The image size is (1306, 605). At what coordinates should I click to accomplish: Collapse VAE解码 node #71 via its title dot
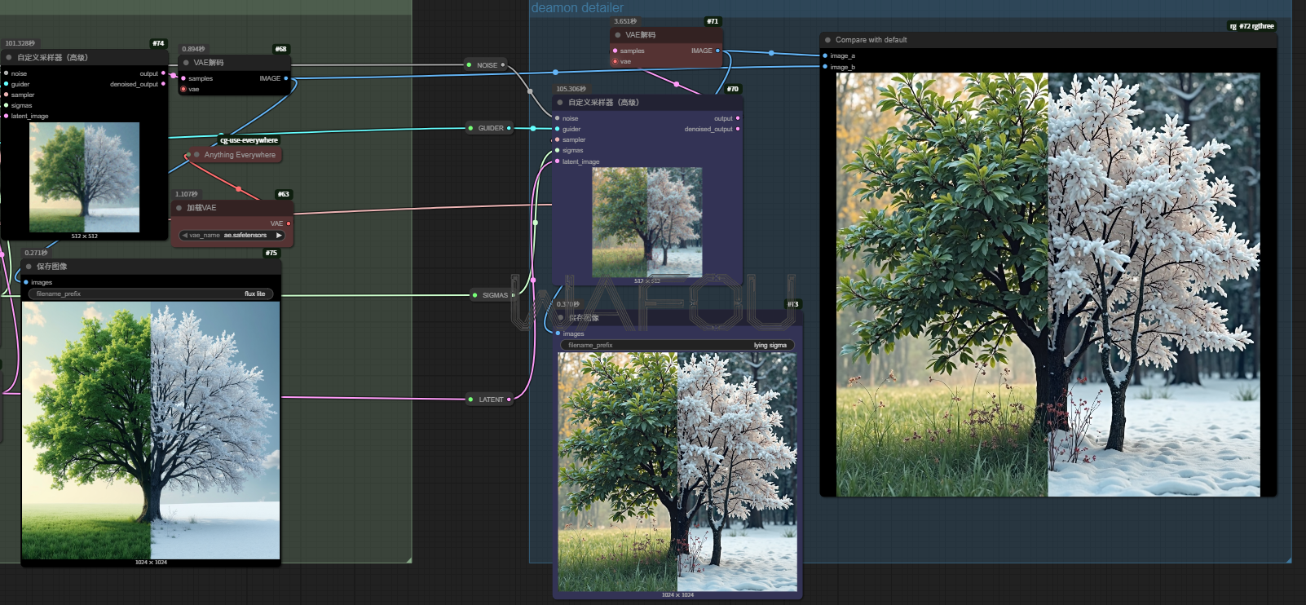(x=617, y=35)
